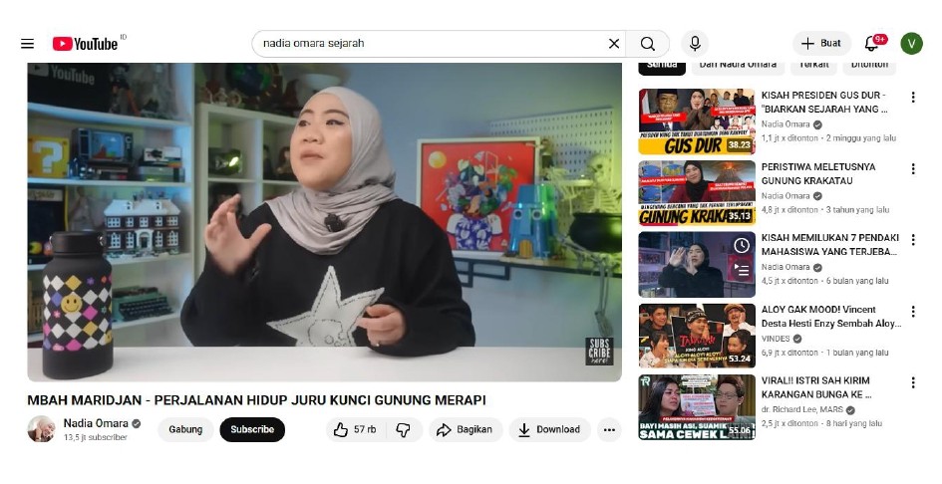Open VINDES channel name link

tap(776, 339)
